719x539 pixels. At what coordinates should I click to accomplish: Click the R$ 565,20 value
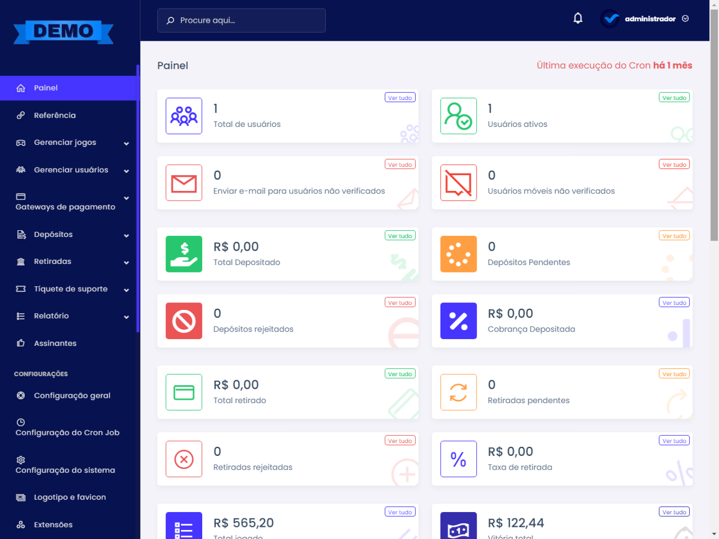(x=243, y=523)
